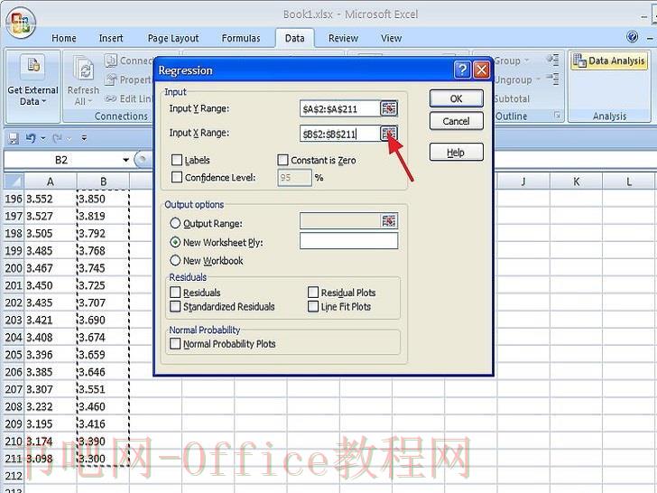Select column K header
Screen dimensions: 657x493
click(x=576, y=181)
